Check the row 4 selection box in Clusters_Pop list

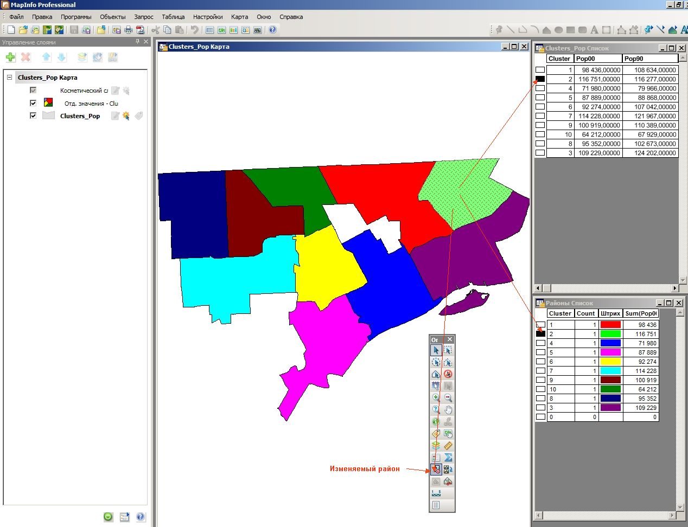click(540, 88)
